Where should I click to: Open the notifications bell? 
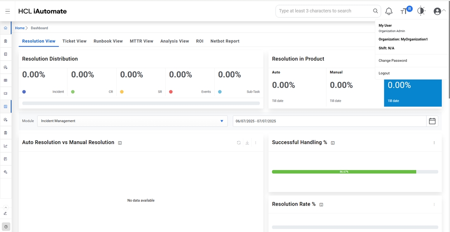[x=389, y=11]
